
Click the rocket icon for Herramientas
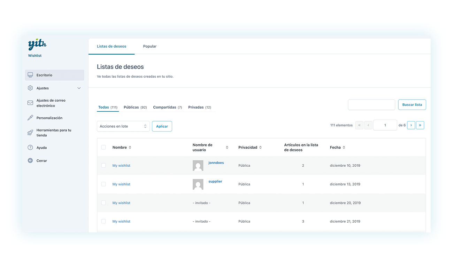coord(30,133)
